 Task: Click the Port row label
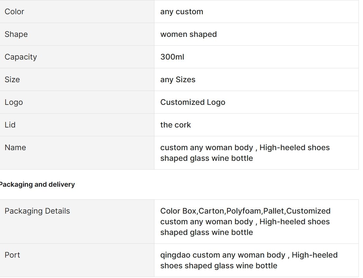[12, 255]
